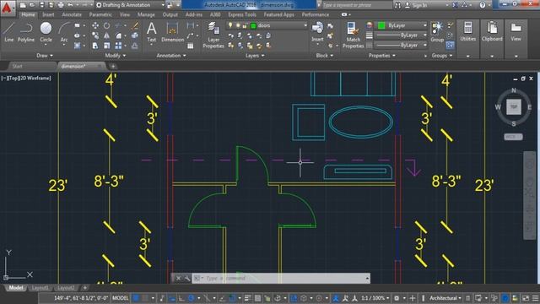Toggle the layer on/off lightbulb icon

230,25
